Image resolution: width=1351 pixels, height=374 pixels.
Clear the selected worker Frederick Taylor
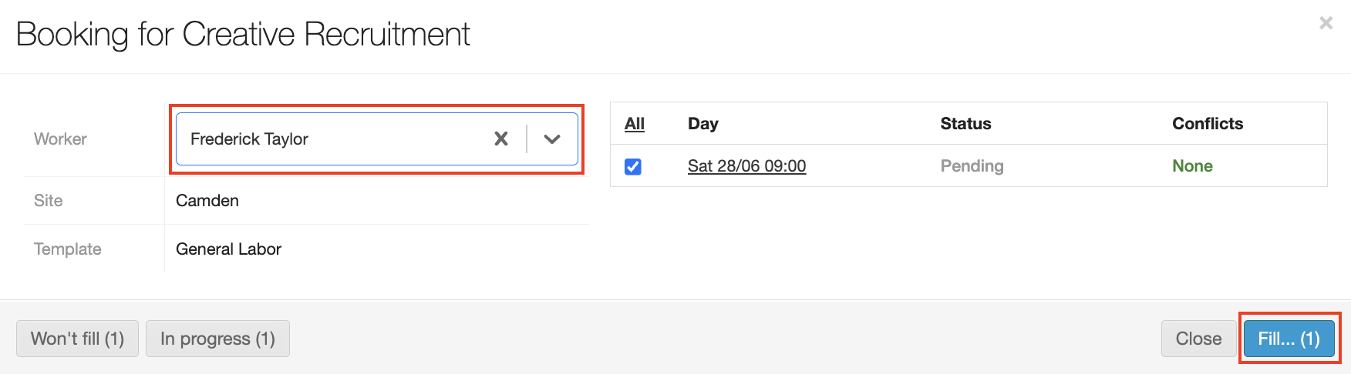501,139
